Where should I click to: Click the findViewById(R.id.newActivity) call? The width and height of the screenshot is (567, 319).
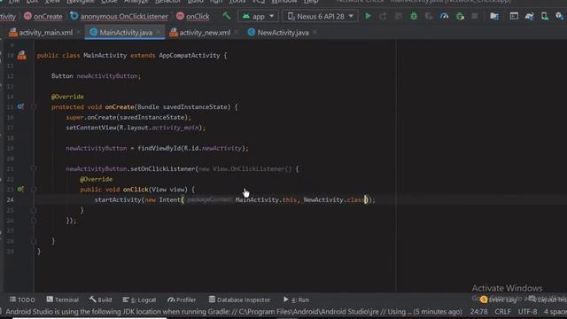[193, 148]
